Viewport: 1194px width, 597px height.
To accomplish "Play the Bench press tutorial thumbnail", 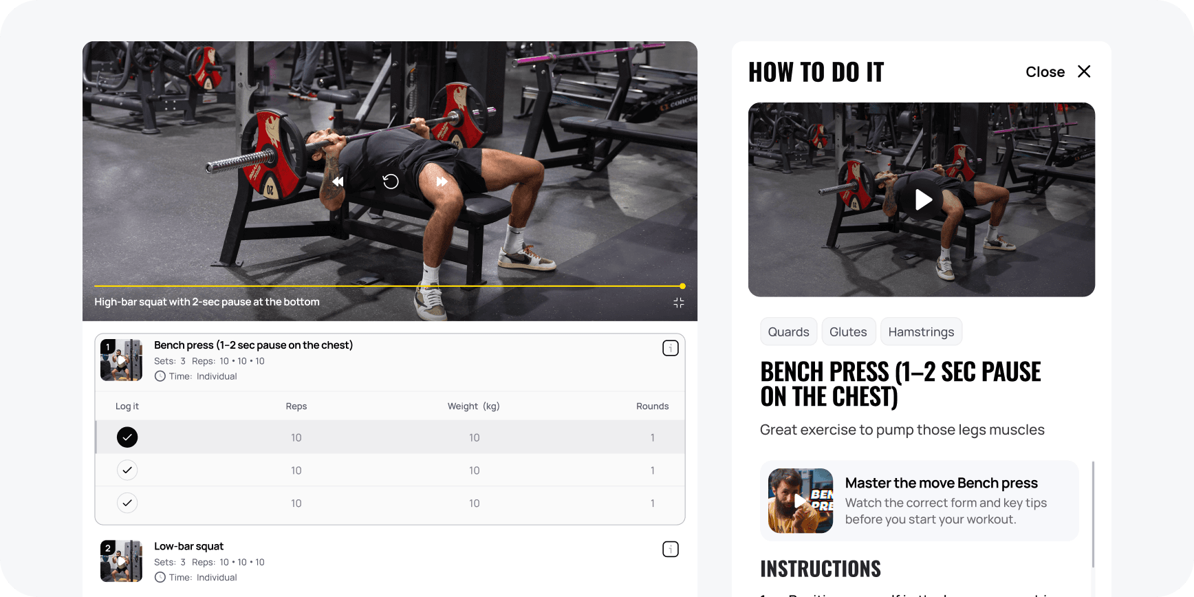I will point(801,501).
